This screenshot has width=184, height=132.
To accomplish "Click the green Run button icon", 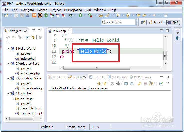I will [x=80, y=15].
